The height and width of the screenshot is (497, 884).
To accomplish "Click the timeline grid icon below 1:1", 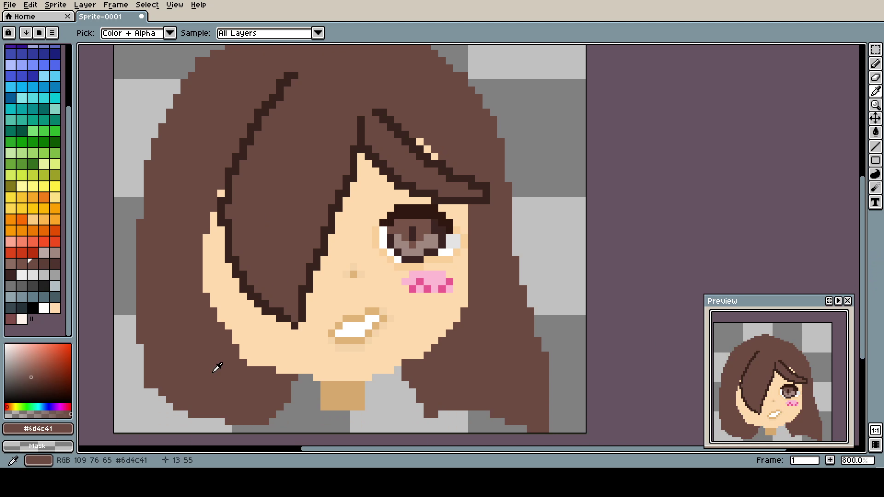I will (875, 445).
